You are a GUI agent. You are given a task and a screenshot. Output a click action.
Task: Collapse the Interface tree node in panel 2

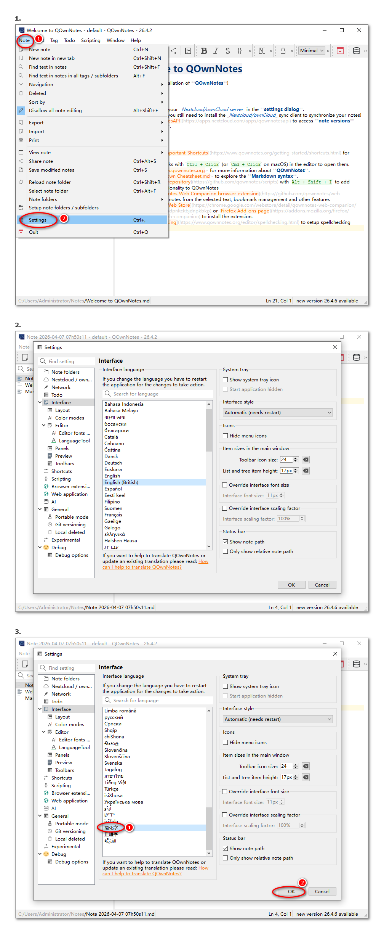click(40, 402)
